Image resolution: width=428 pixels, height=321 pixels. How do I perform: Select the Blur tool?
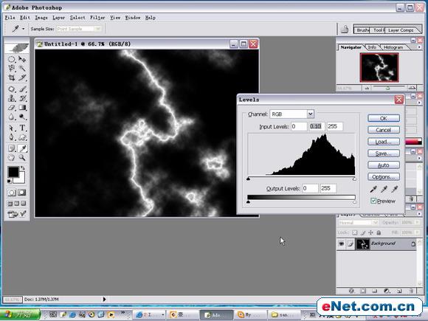tap(12, 117)
